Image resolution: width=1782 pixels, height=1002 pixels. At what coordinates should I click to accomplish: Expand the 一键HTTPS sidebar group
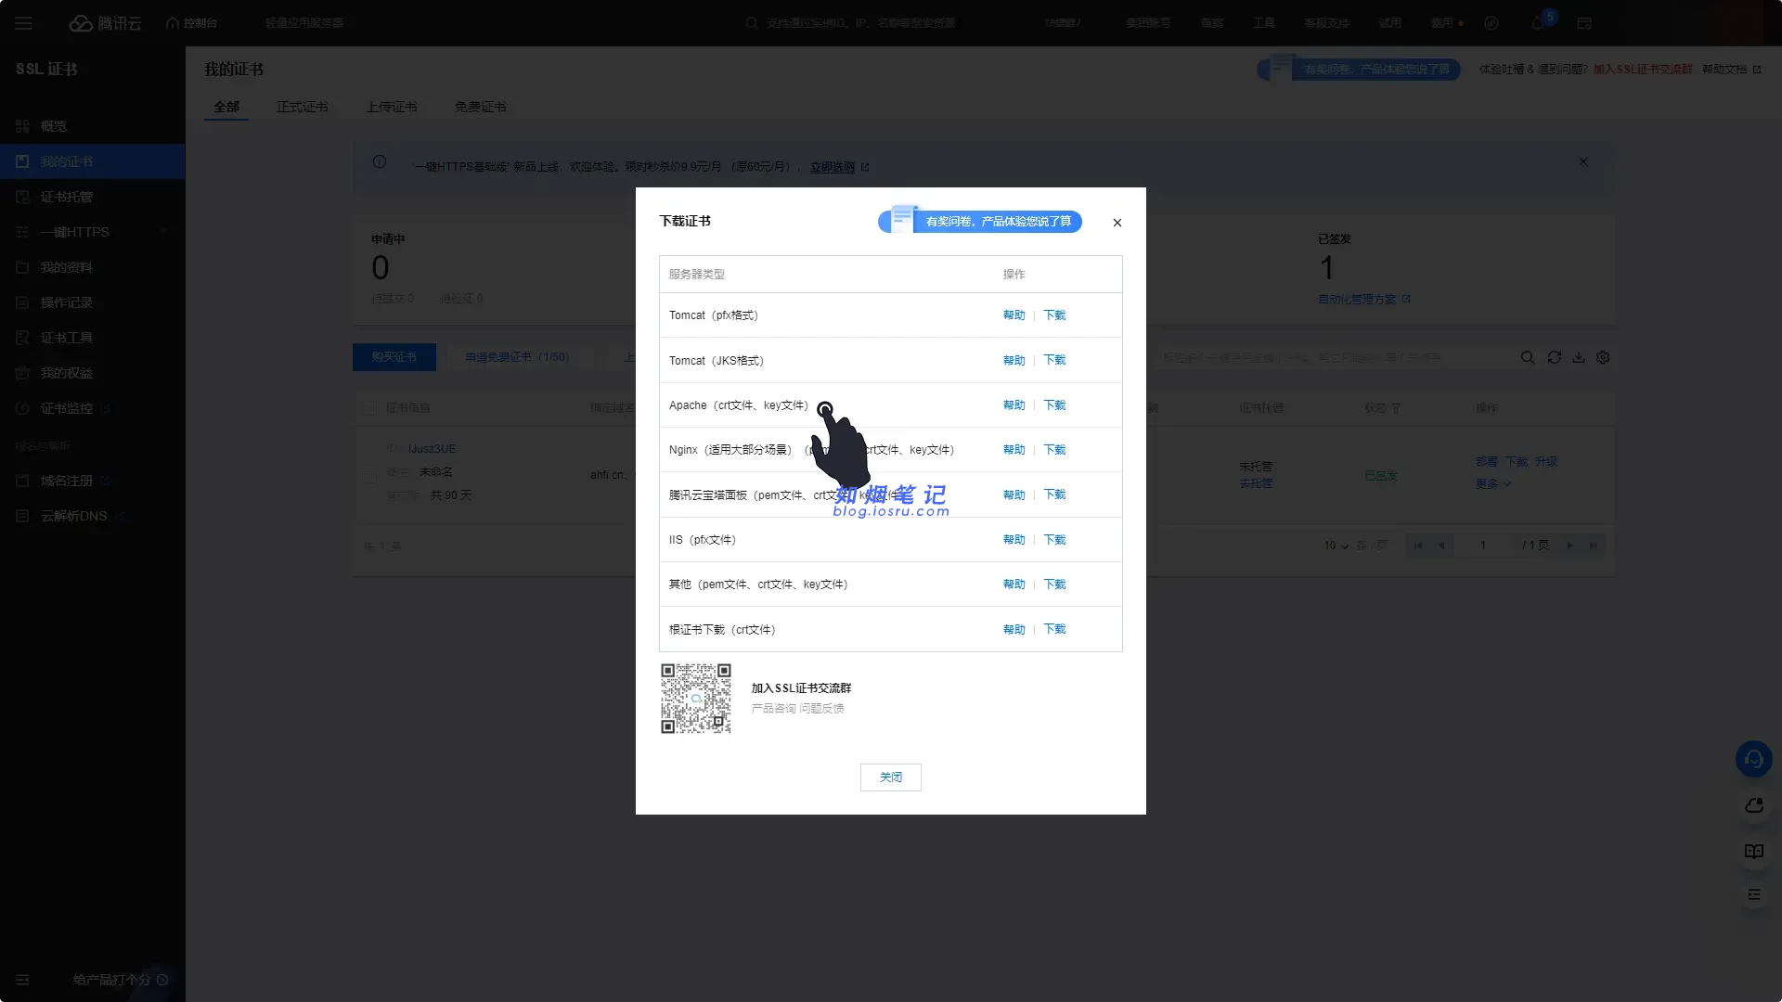click(93, 232)
